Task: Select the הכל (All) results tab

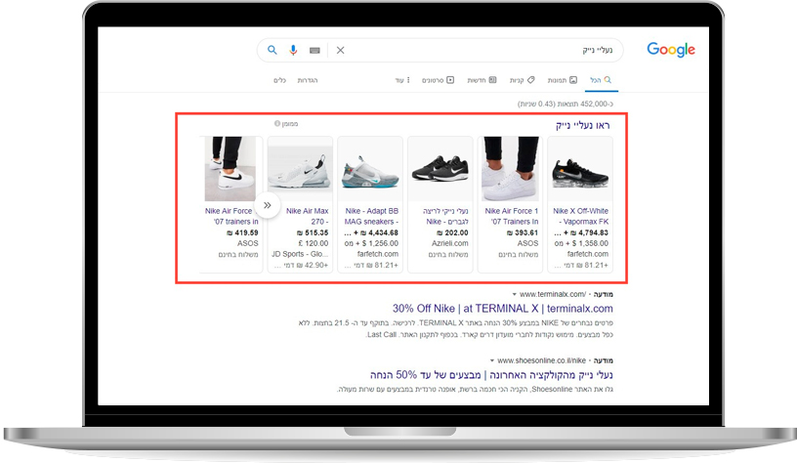Action: point(601,80)
